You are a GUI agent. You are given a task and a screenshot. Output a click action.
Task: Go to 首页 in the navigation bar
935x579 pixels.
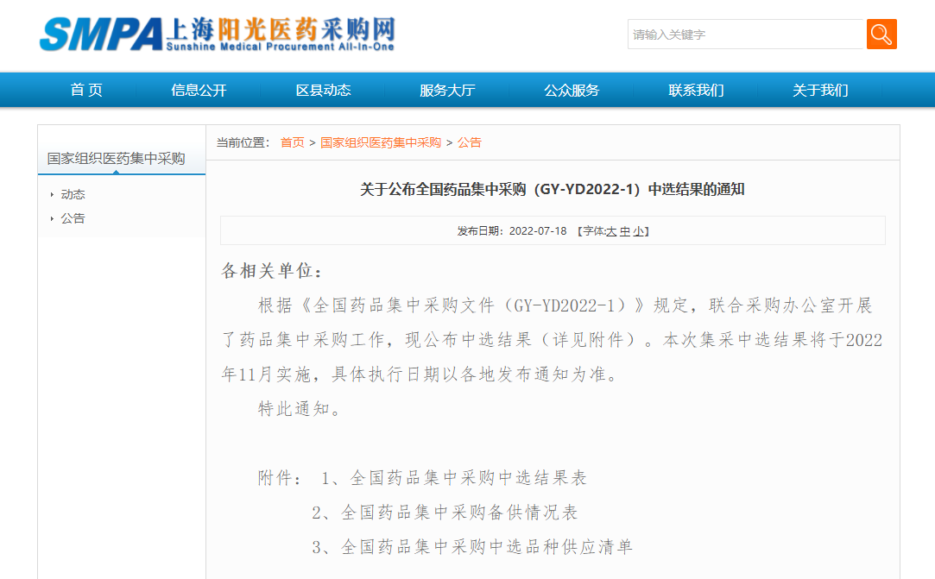click(86, 90)
